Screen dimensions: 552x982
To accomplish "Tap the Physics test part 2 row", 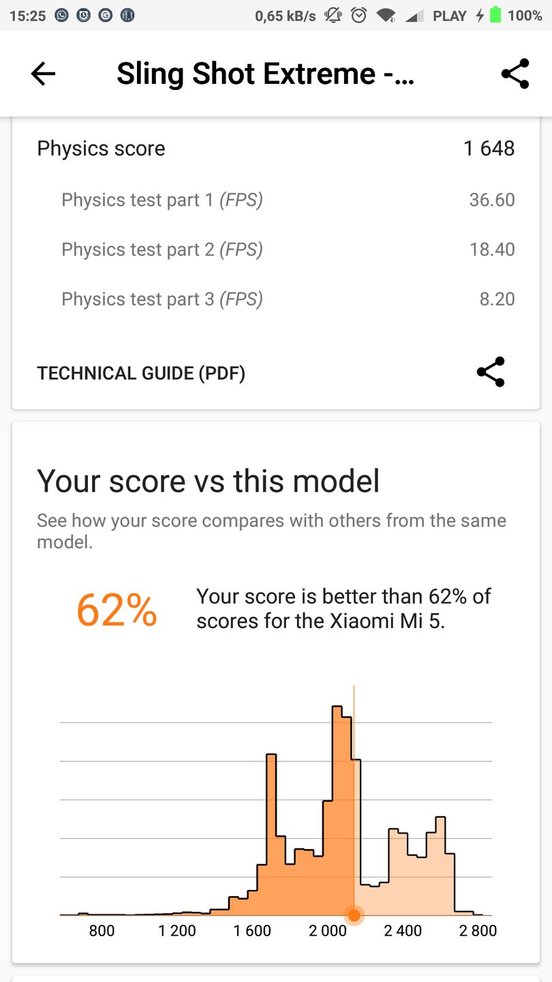I will (x=275, y=250).
